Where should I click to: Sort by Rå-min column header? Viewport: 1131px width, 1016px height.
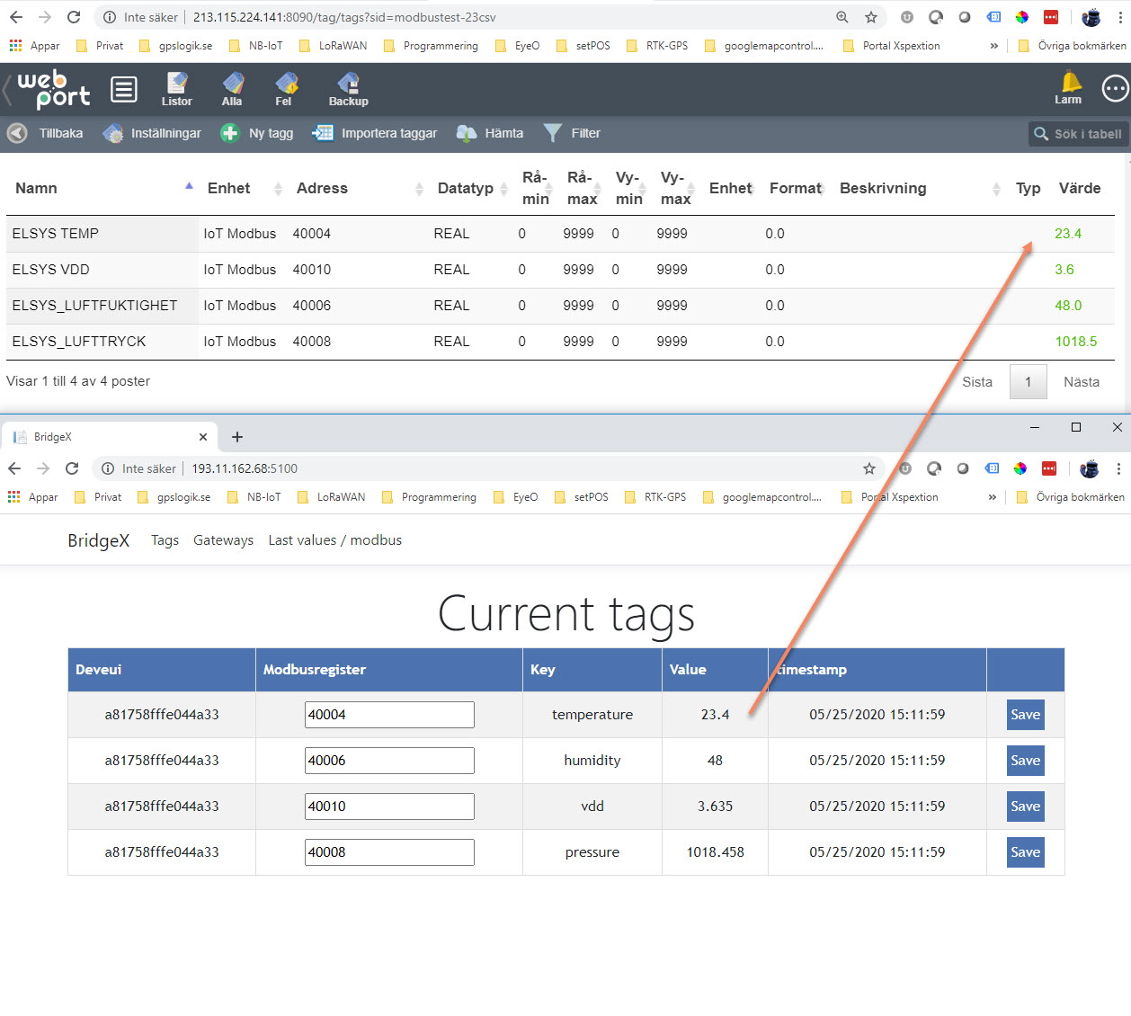537,188
